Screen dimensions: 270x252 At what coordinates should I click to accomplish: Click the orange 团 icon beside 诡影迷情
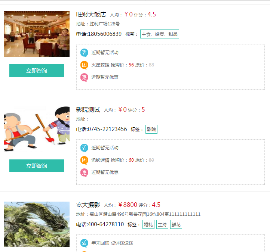point(84,160)
